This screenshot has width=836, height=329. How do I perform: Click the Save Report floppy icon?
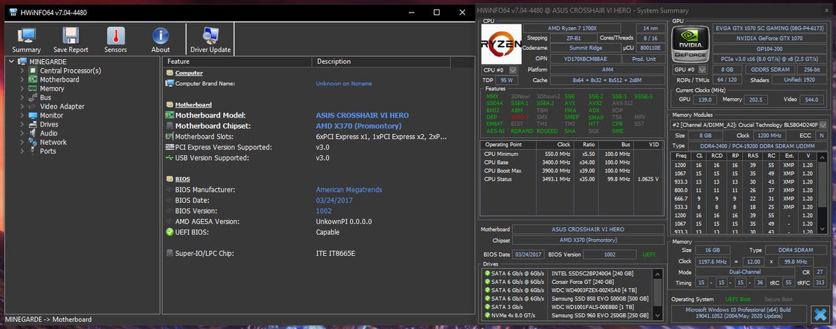pyautogui.click(x=70, y=36)
